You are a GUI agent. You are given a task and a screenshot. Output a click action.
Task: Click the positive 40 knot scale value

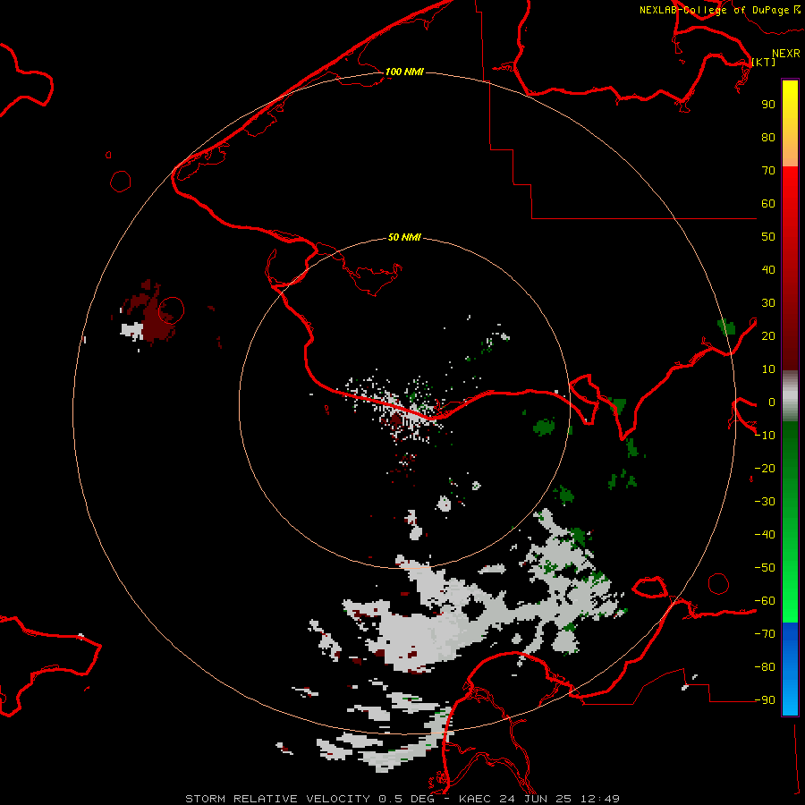[x=768, y=269]
